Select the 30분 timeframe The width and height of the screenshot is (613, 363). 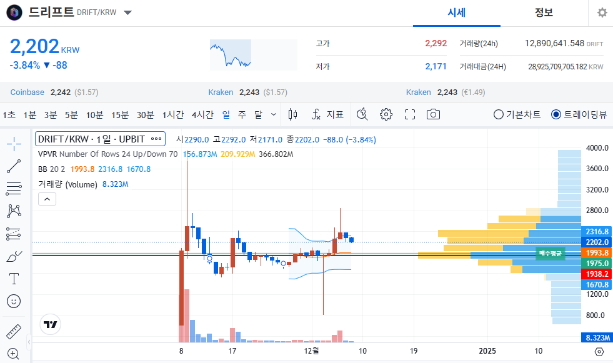[x=146, y=114]
